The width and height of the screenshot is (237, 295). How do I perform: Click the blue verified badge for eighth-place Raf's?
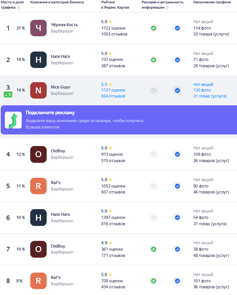click(x=177, y=281)
